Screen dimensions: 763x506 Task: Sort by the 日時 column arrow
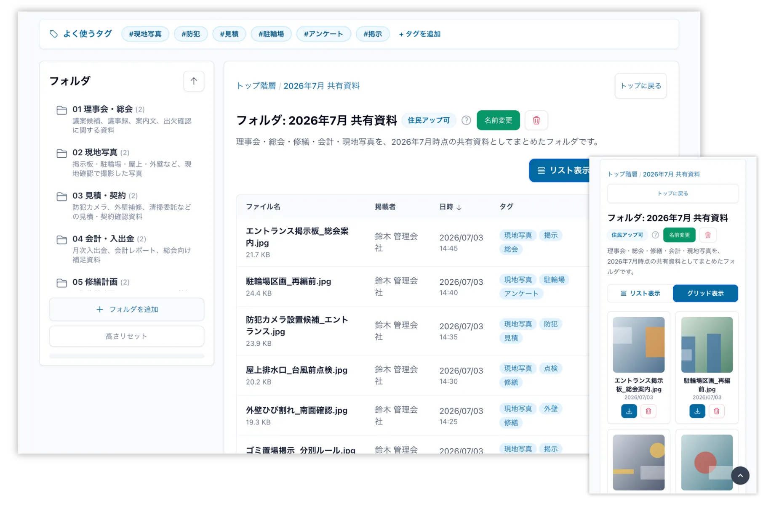[459, 207]
